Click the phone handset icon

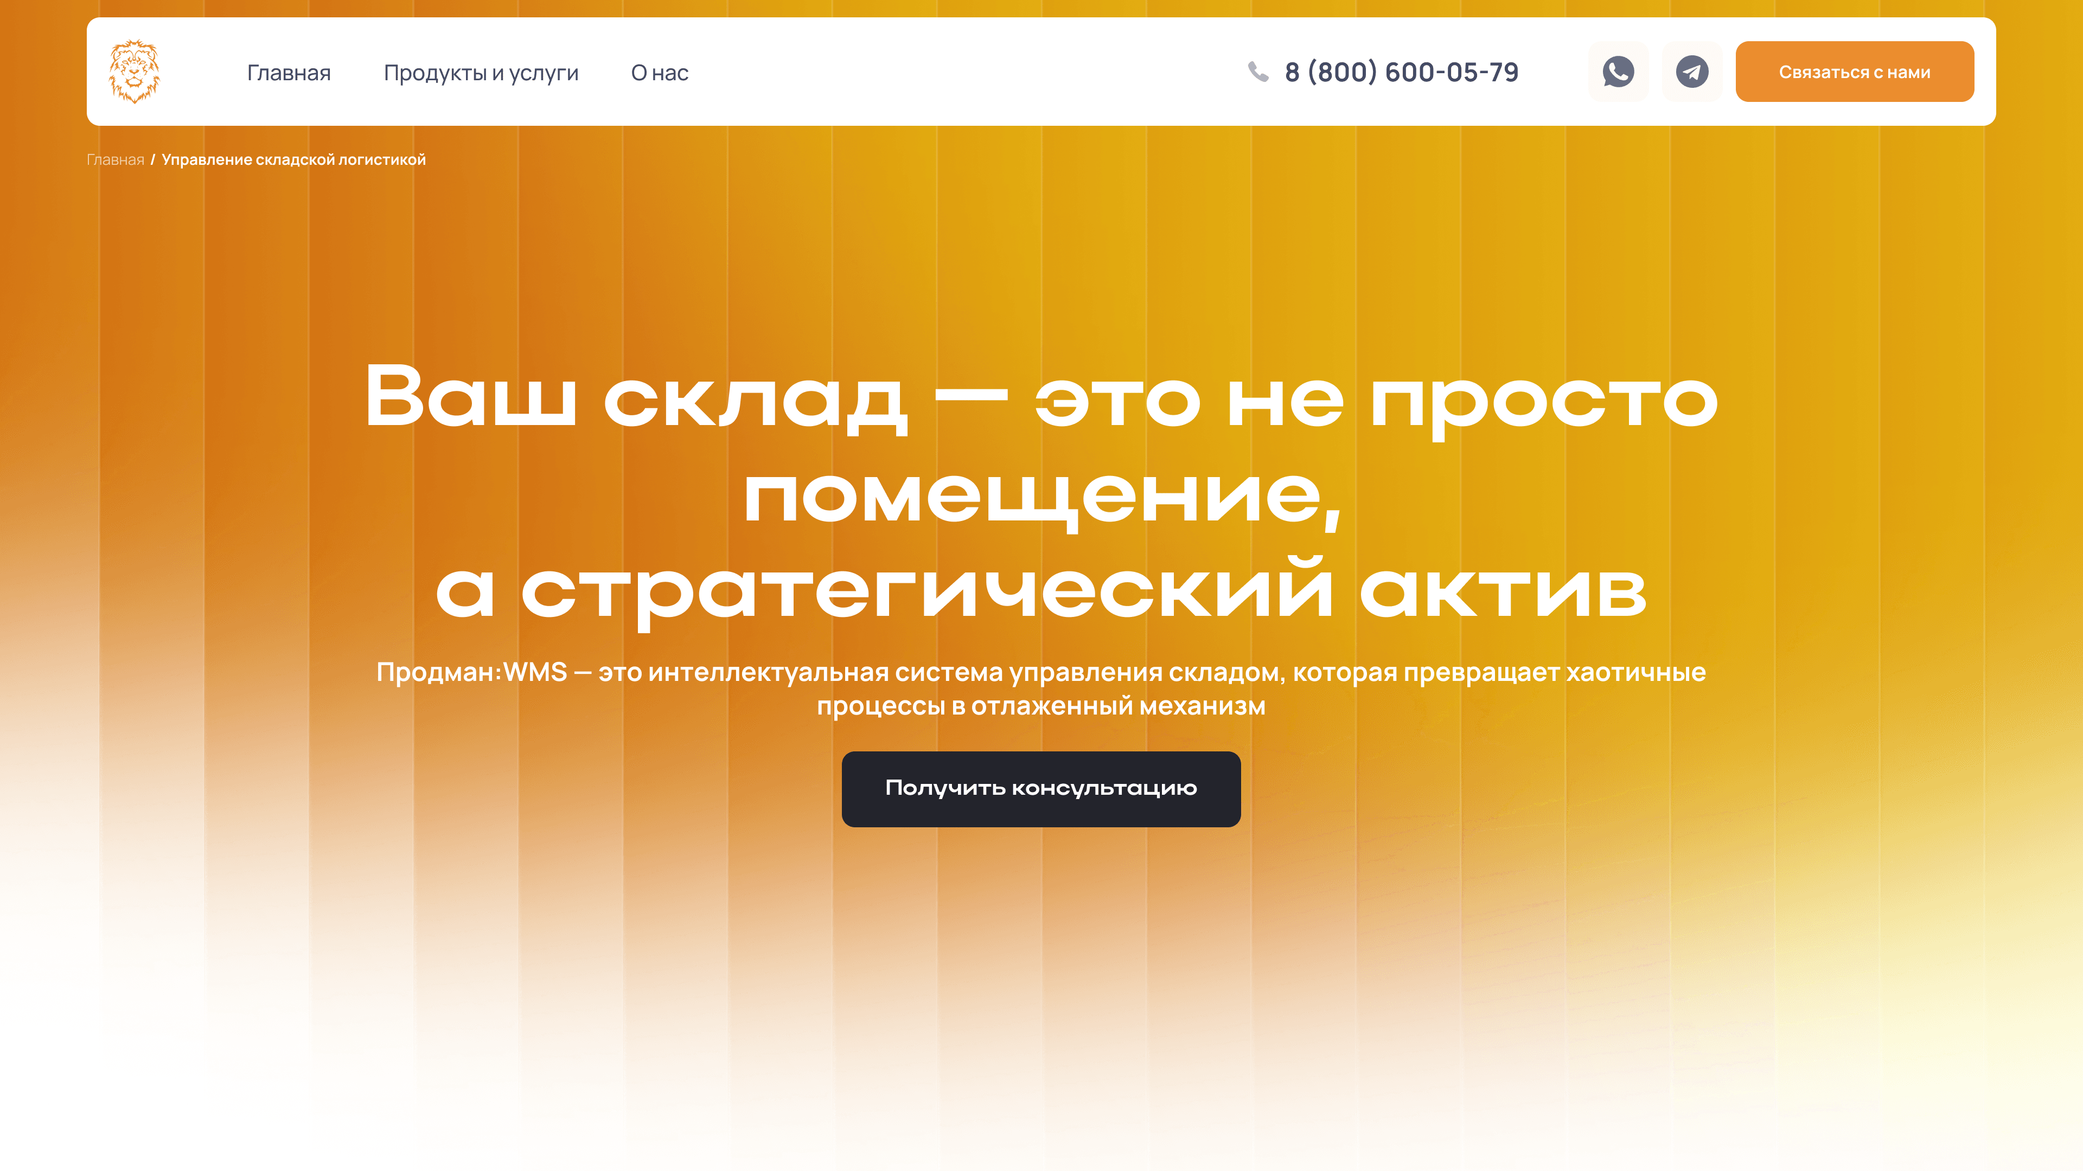pyautogui.click(x=1258, y=72)
